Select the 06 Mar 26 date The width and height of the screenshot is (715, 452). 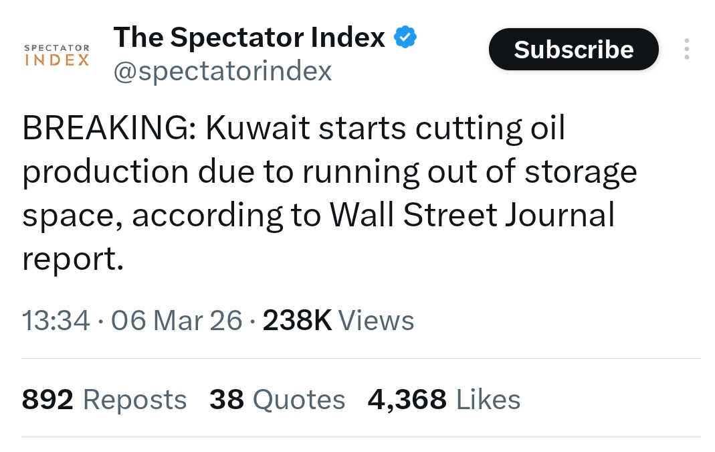pos(177,320)
